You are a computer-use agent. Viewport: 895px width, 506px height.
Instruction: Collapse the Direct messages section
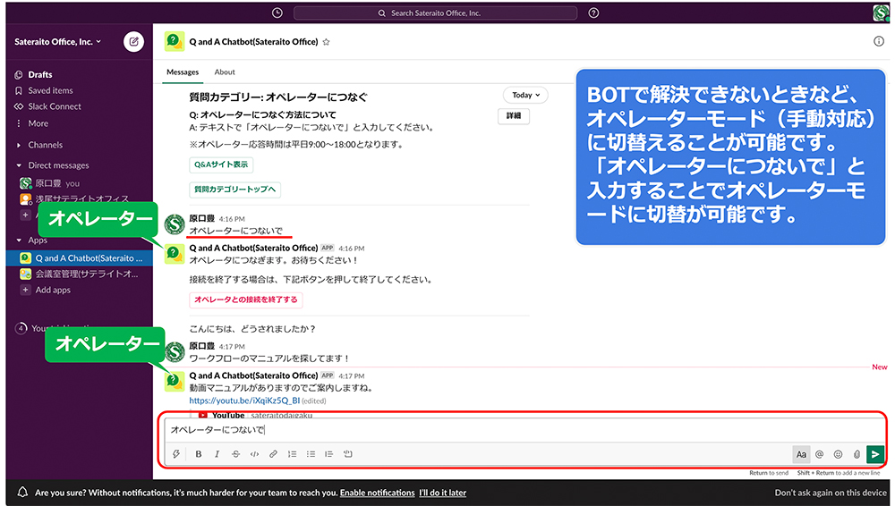click(19, 165)
